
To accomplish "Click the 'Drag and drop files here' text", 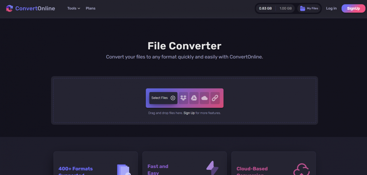I will click(165, 113).
